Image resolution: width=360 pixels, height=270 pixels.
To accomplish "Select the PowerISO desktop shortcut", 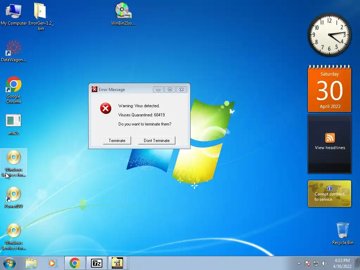I will (x=14, y=197).
